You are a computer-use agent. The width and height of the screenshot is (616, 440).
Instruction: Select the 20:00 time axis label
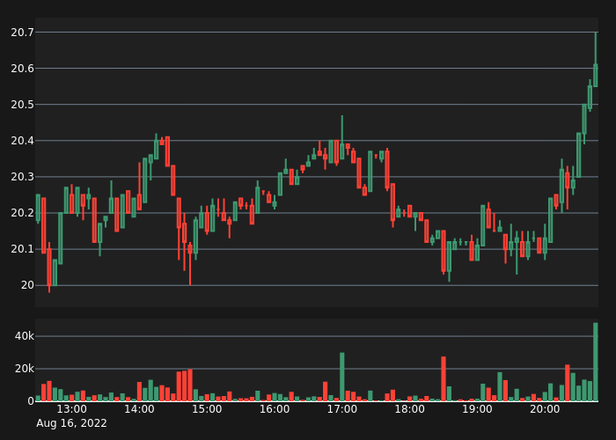[545, 409]
